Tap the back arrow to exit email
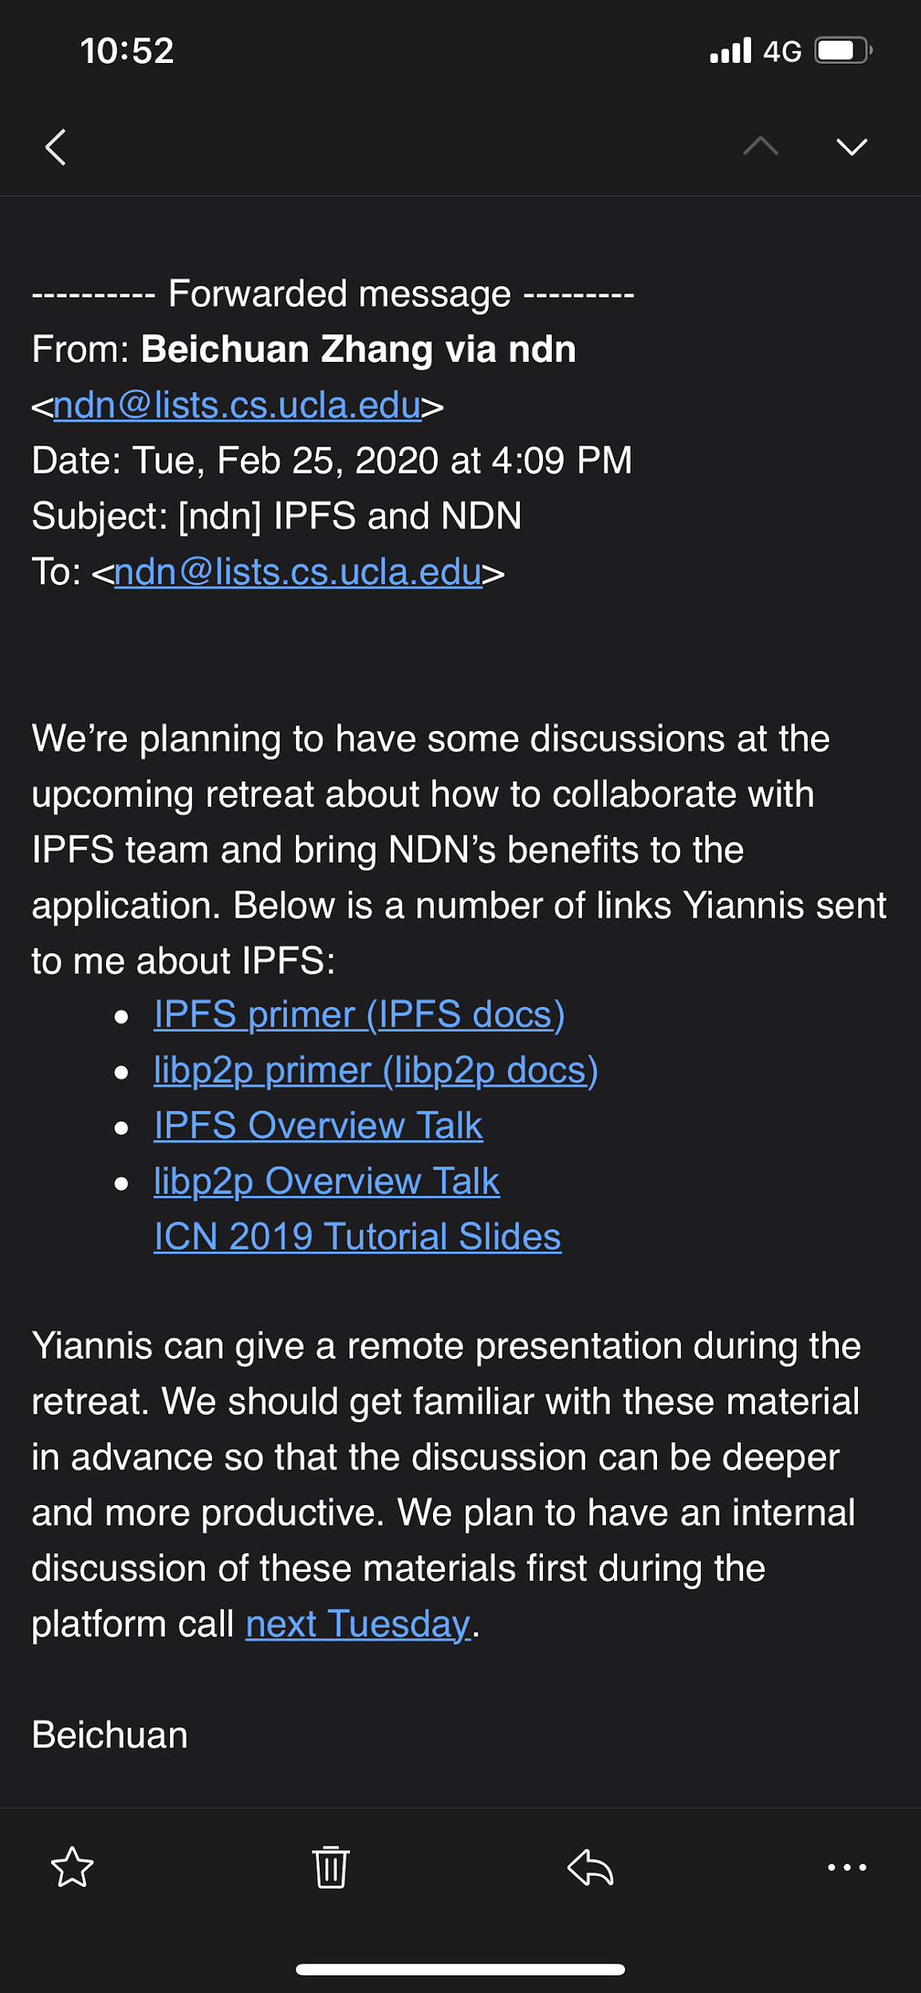Viewport: 921px width, 1993px height. click(56, 147)
